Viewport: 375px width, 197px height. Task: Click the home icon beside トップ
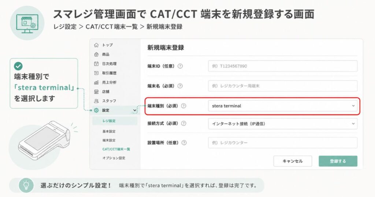96,45
